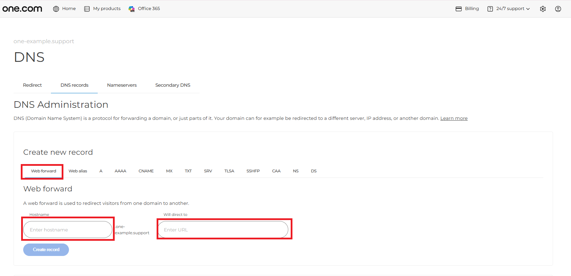Expand the 24/7 support dropdown arrow
Screen dimensions: 571x276
528,9
